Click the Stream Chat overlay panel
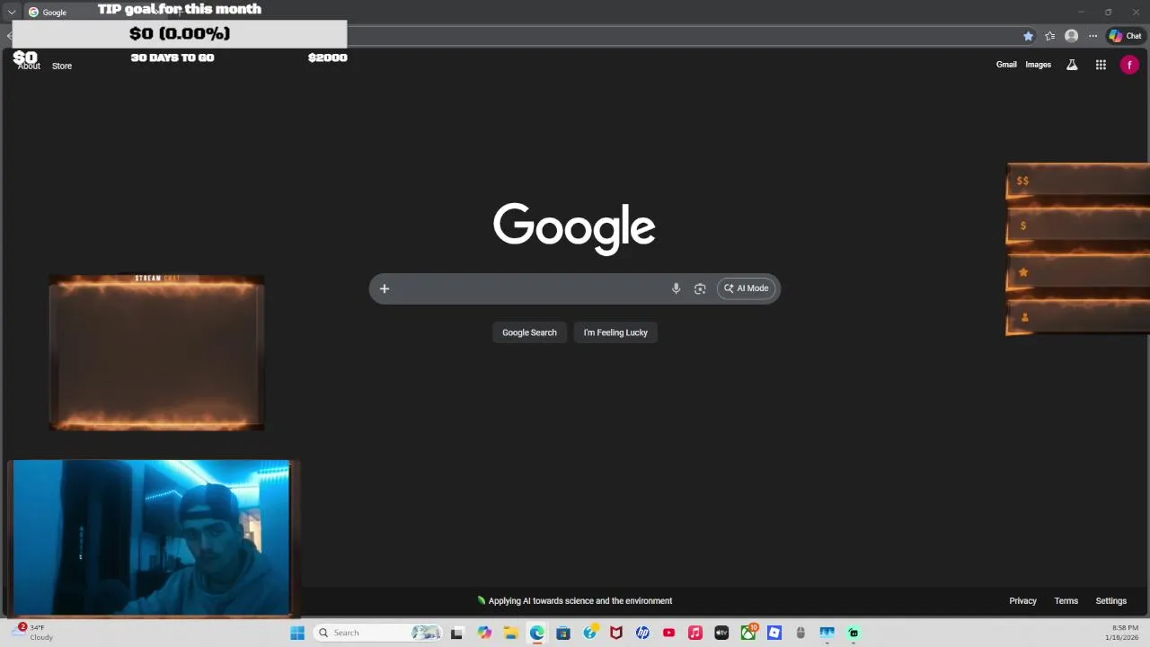1150x647 pixels. tap(156, 352)
